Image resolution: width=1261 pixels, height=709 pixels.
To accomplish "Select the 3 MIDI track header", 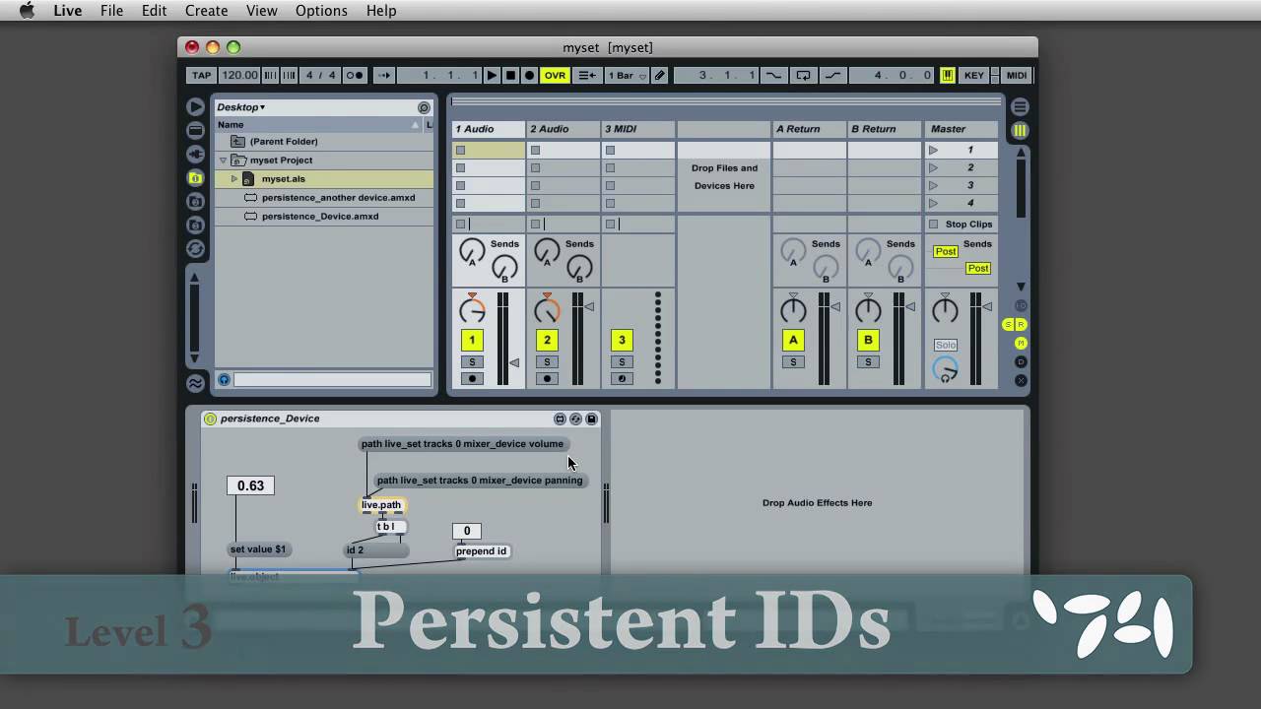I will [638, 129].
